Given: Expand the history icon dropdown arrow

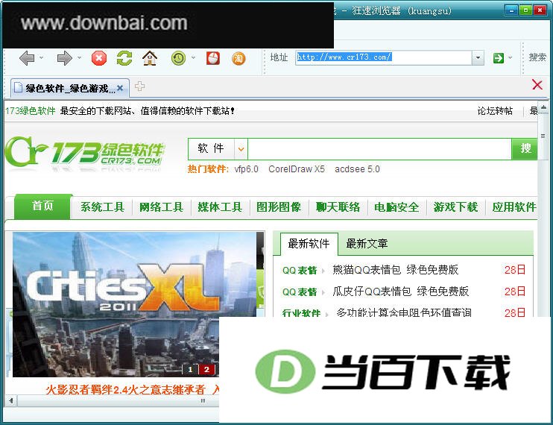Looking at the screenshot, I should (x=193, y=57).
